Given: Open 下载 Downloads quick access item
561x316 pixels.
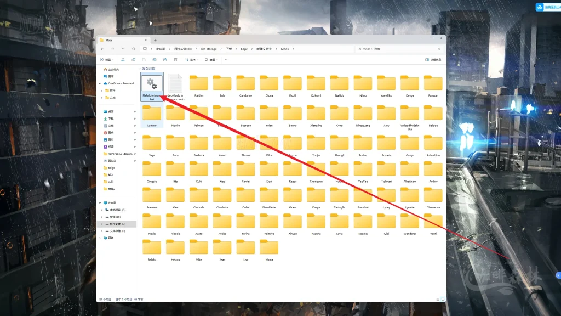Looking at the screenshot, I should coord(108,119).
